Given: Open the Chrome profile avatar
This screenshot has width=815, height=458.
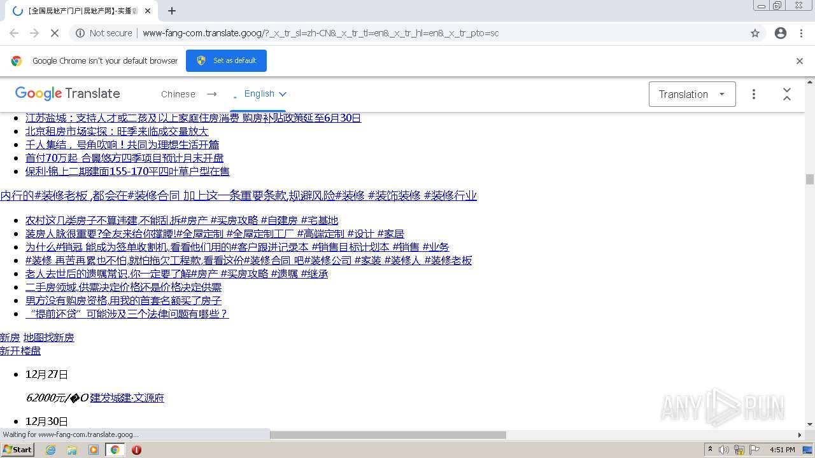Looking at the screenshot, I should [x=781, y=33].
